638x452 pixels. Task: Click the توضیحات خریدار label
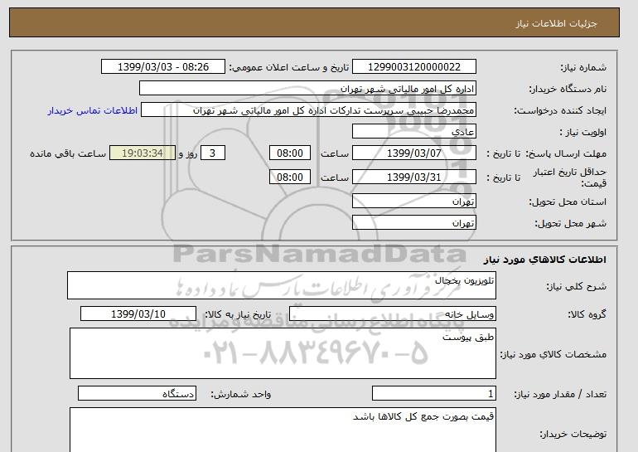[x=573, y=435]
